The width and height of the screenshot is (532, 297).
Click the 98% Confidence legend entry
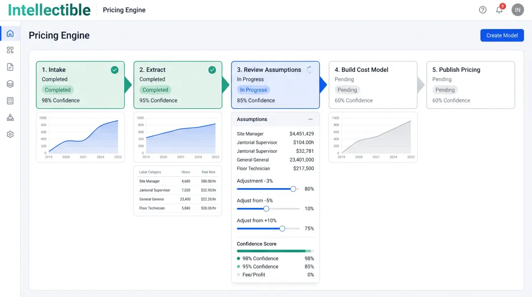pos(275,258)
